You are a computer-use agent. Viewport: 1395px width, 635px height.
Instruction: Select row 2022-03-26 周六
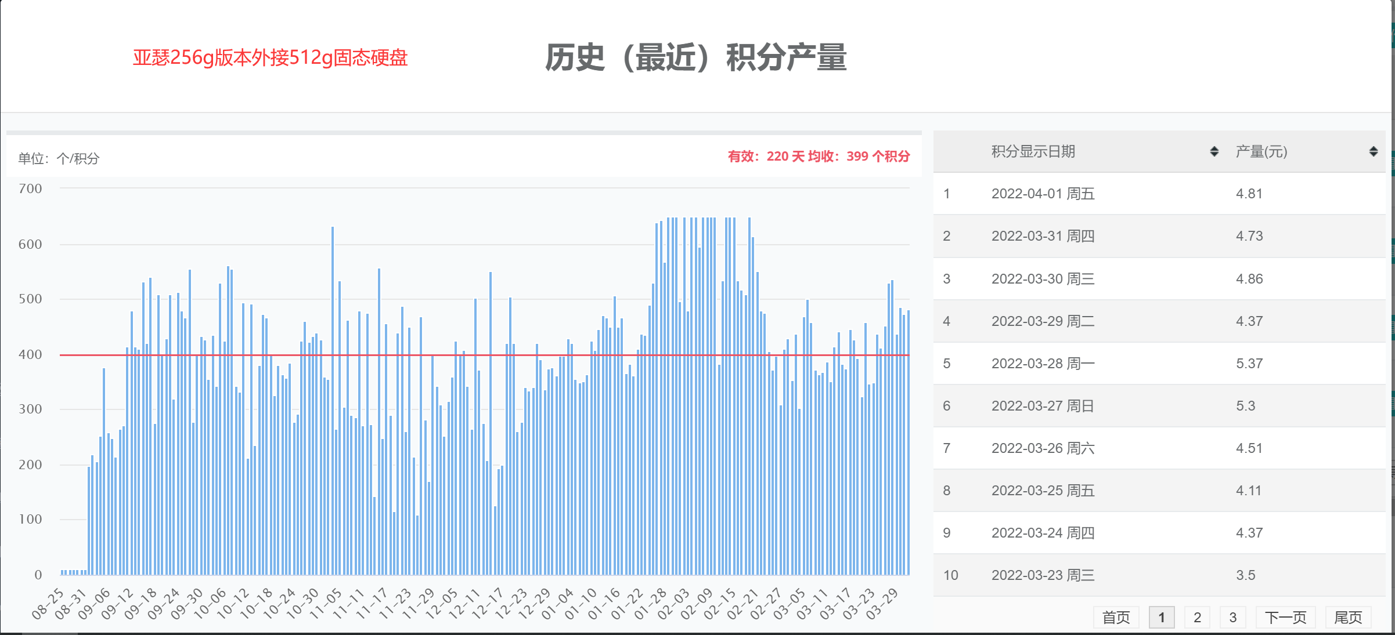[x=1159, y=448]
